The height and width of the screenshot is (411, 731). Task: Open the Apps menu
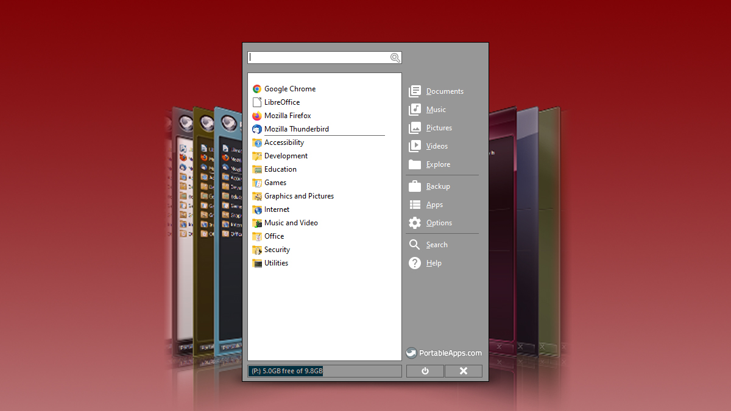tap(434, 205)
